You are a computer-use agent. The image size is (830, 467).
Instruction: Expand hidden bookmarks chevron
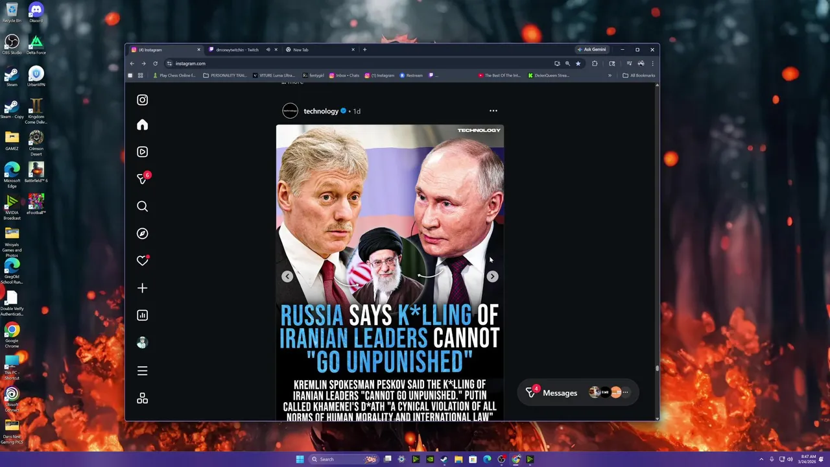tap(610, 75)
